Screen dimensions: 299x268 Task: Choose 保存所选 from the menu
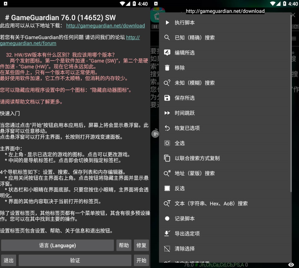(x=225, y=98)
